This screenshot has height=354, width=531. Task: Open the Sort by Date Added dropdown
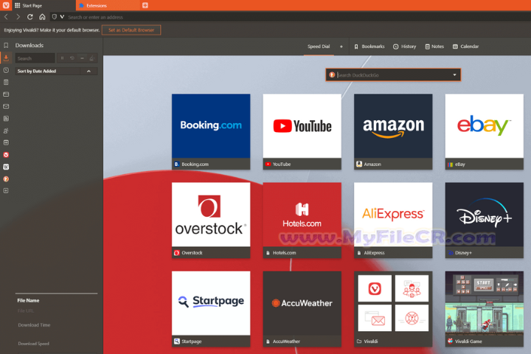point(56,71)
